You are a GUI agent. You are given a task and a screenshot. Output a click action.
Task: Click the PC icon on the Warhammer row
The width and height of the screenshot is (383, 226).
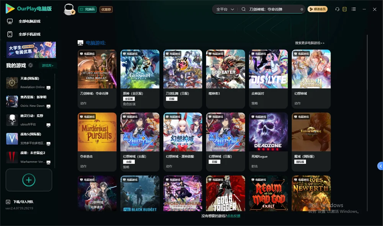point(48,163)
